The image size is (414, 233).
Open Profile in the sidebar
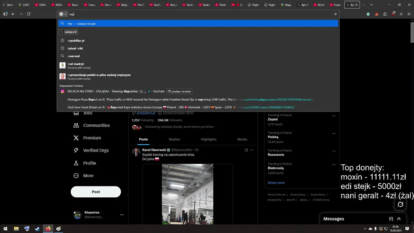pos(85,163)
